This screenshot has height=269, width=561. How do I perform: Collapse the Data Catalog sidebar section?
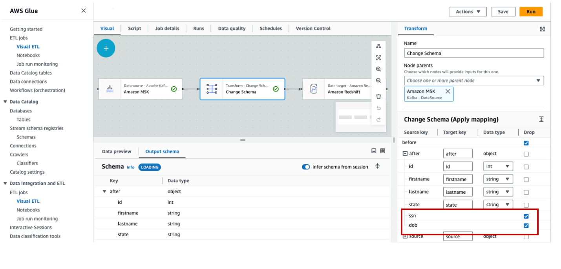5,102
